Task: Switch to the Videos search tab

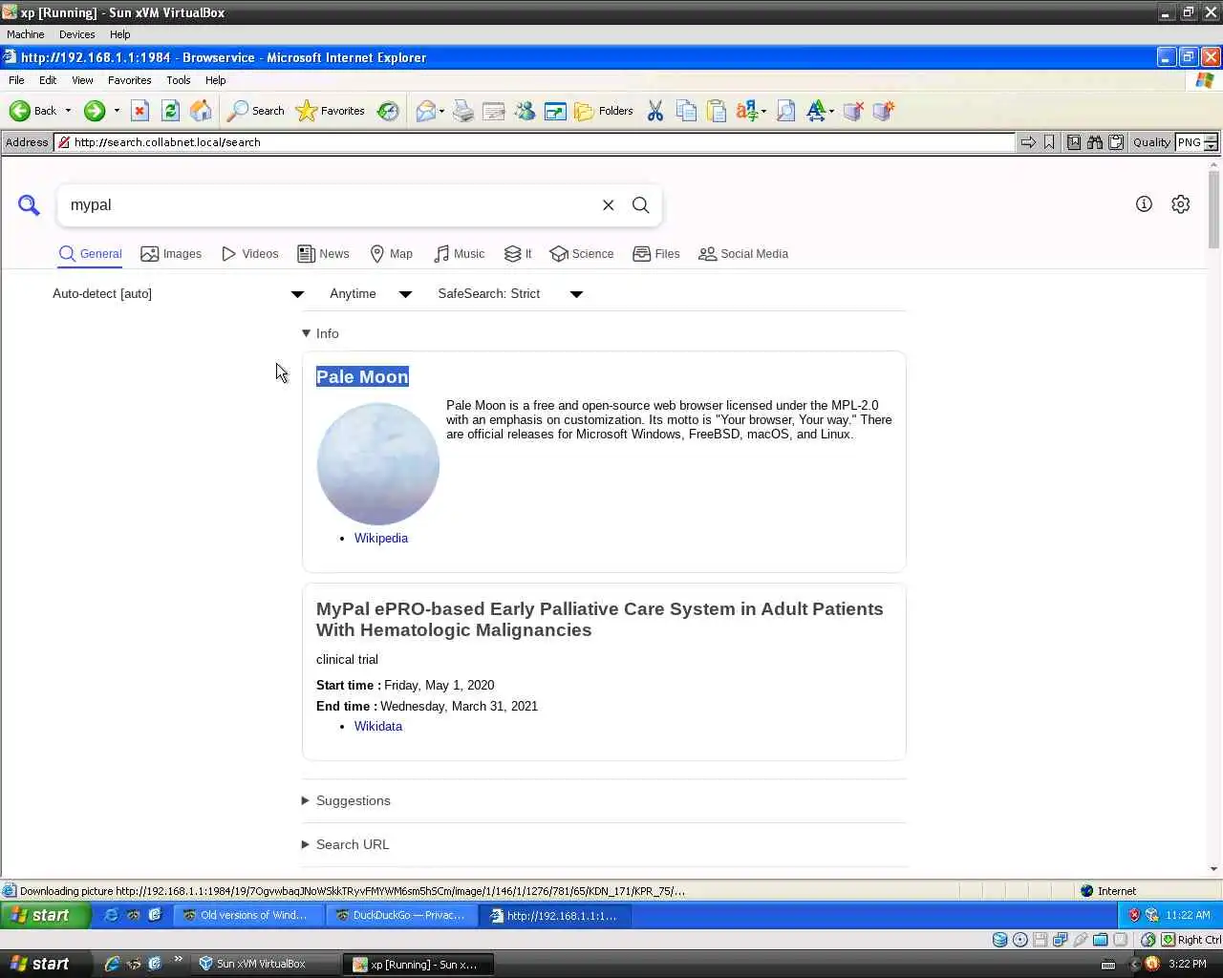Action: pos(249,254)
